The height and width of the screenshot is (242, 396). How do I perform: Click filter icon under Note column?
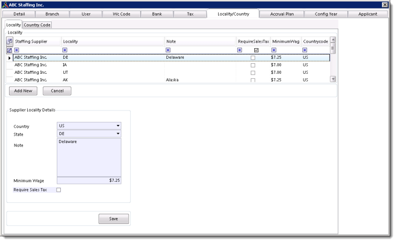(168, 50)
